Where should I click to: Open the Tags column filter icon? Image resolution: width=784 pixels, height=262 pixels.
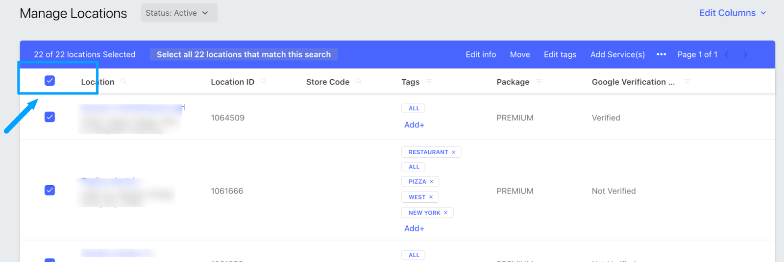coord(429,82)
